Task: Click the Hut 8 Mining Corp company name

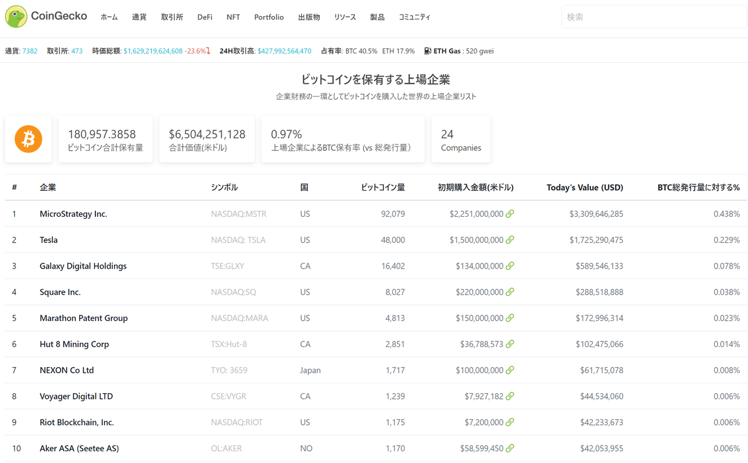Action: point(74,344)
